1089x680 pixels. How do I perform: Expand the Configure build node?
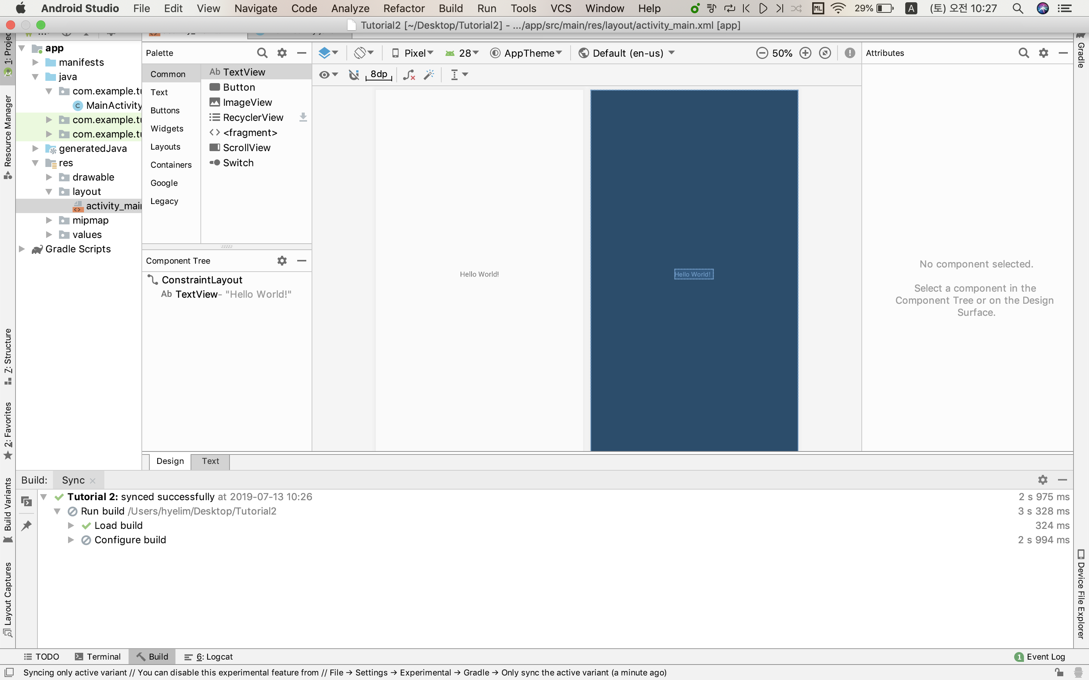(71, 540)
